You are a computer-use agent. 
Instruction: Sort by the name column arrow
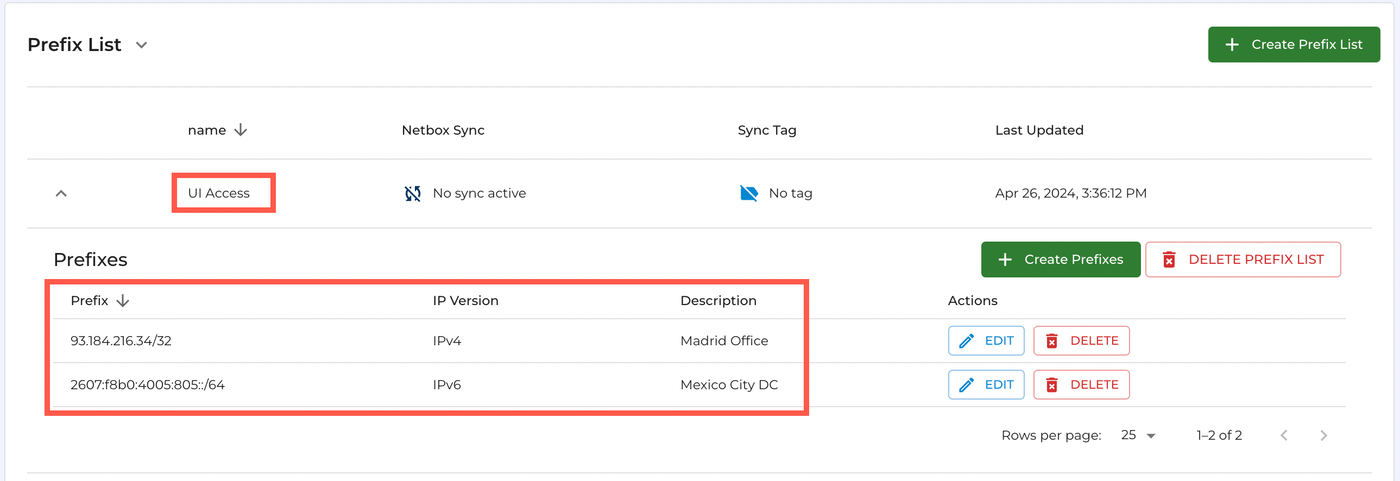click(x=240, y=130)
